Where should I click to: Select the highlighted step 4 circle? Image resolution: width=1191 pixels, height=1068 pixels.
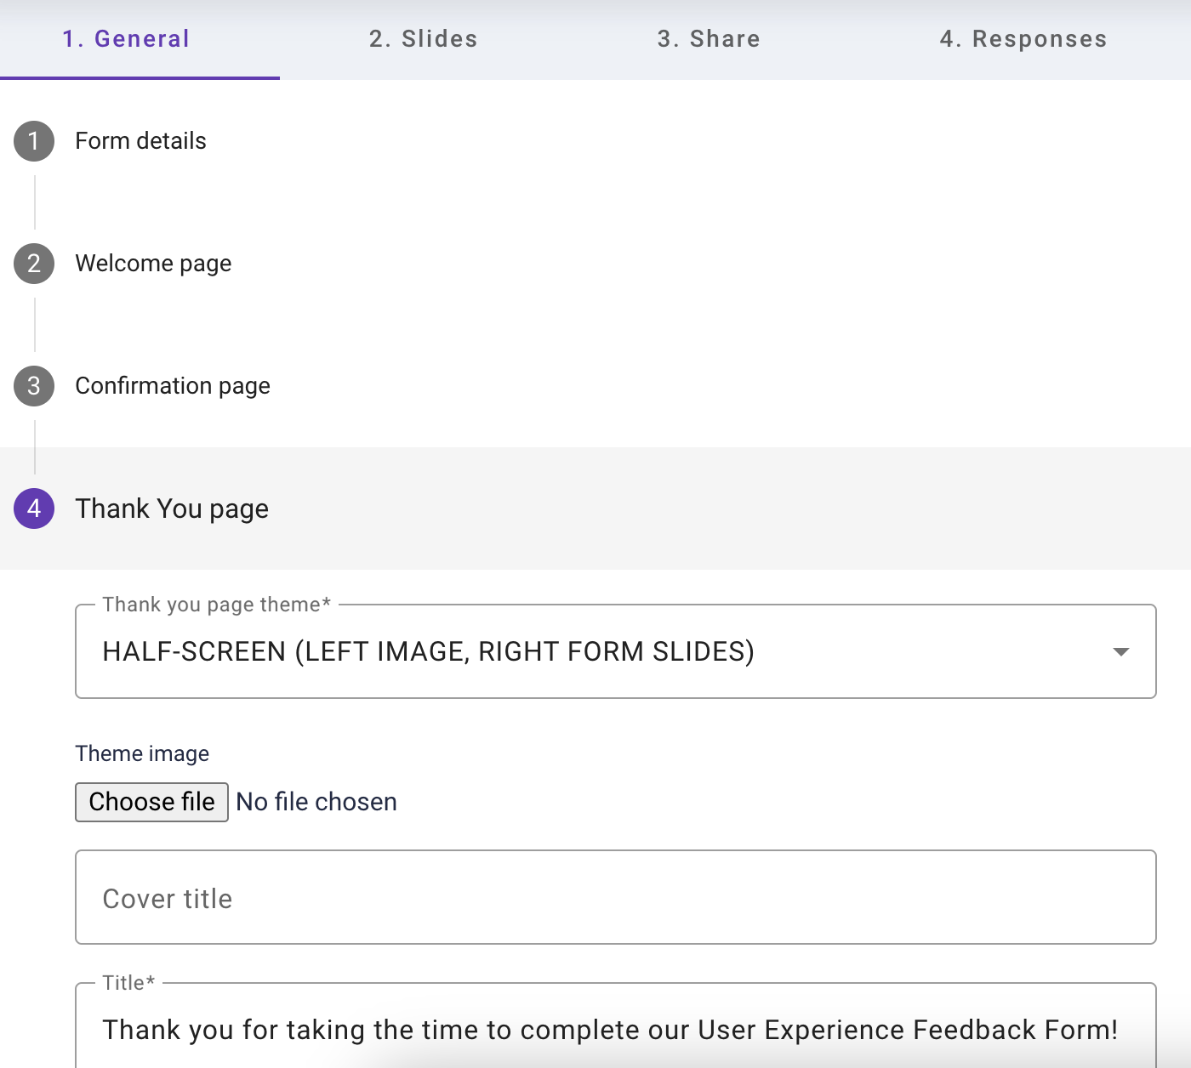coord(33,509)
